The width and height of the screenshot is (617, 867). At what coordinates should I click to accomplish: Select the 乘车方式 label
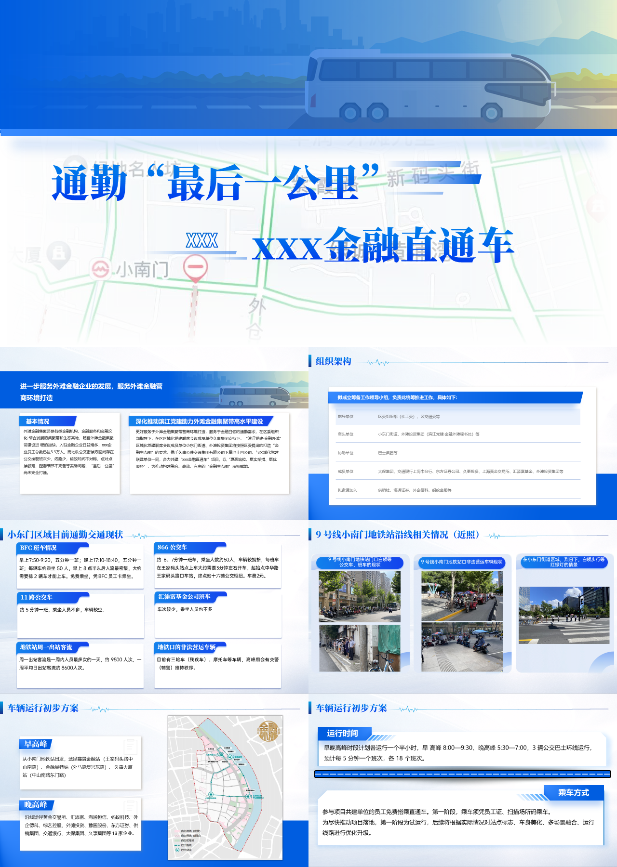tap(574, 793)
